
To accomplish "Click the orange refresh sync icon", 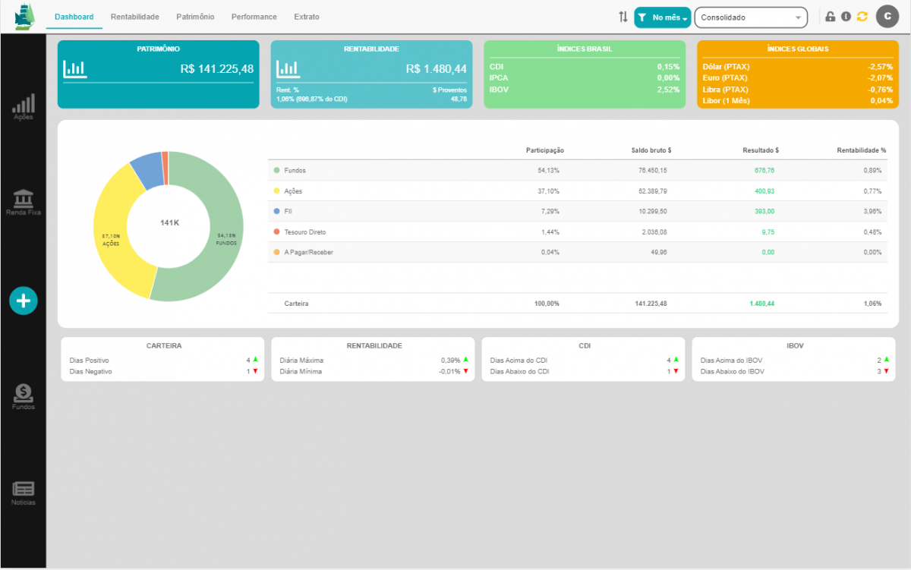I will coord(862,17).
